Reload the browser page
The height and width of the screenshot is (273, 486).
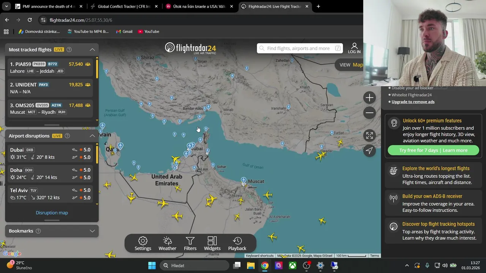(x=30, y=20)
